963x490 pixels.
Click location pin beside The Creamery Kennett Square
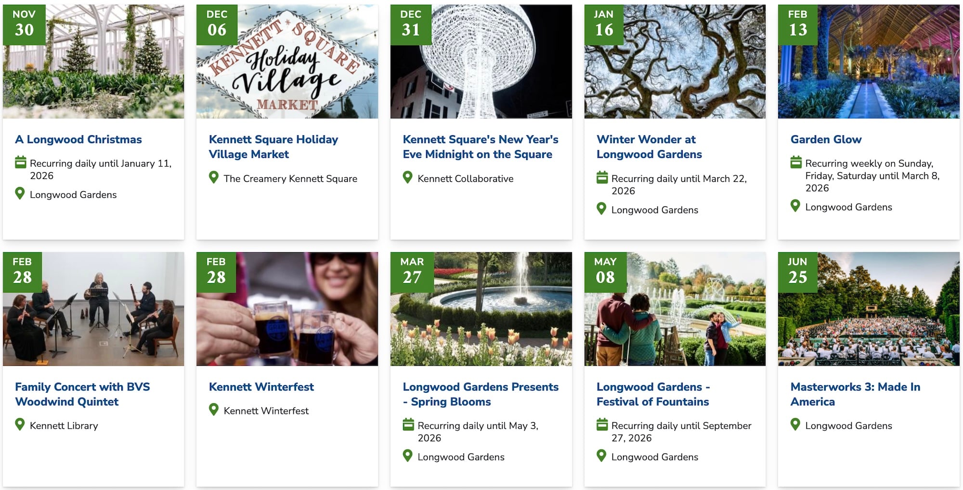214,178
